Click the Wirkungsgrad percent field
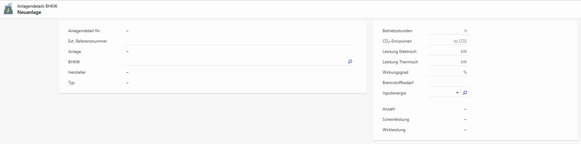Viewport: 581px width, 144px height. click(x=445, y=72)
